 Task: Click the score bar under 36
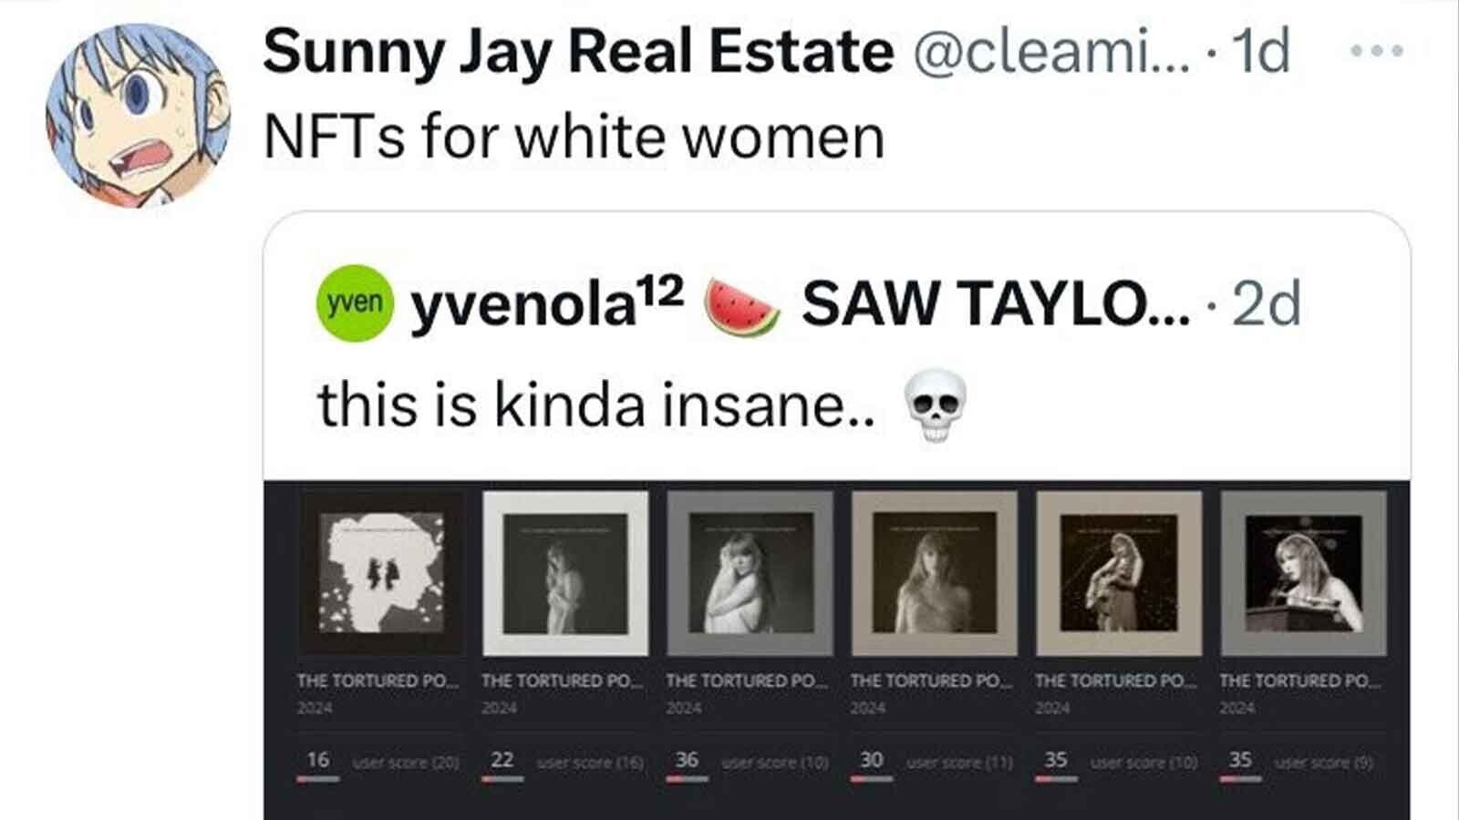pos(688,779)
